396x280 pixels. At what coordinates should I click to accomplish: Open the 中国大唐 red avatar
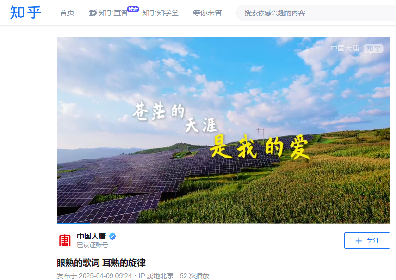(64, 240)
